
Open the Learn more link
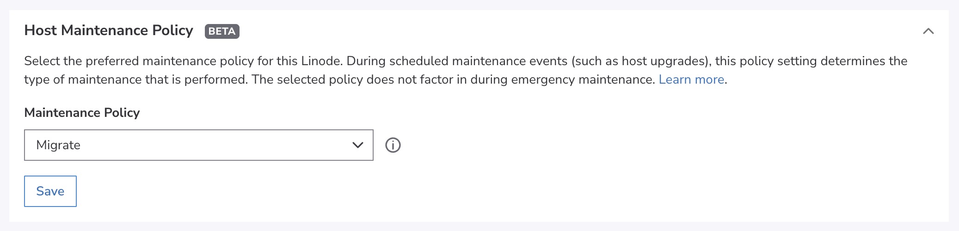coord(691,79)
